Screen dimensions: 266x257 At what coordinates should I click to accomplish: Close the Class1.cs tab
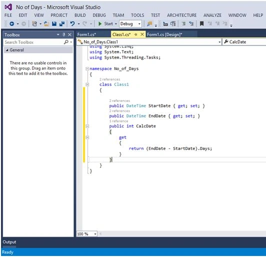pyautogui.click(x=142, y=34)
